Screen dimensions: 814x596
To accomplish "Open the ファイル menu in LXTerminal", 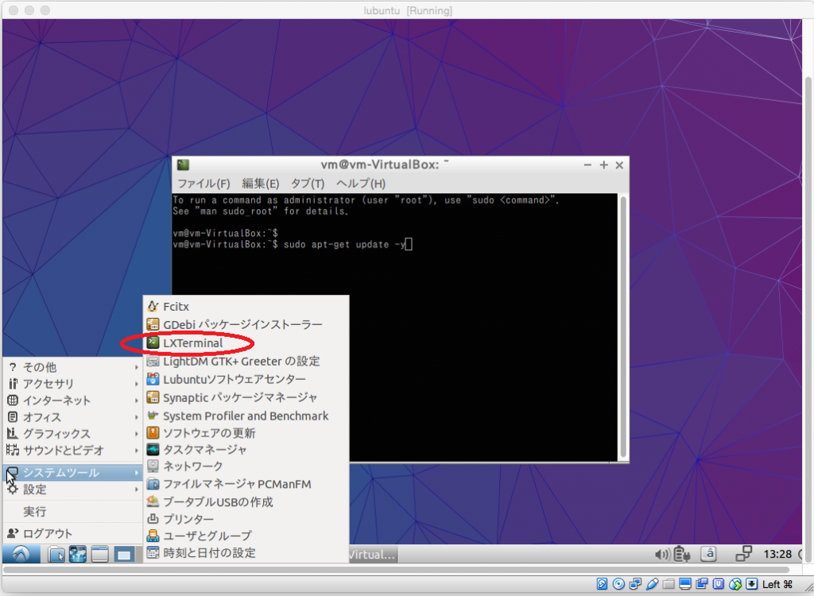I will (x=205, y=184).
